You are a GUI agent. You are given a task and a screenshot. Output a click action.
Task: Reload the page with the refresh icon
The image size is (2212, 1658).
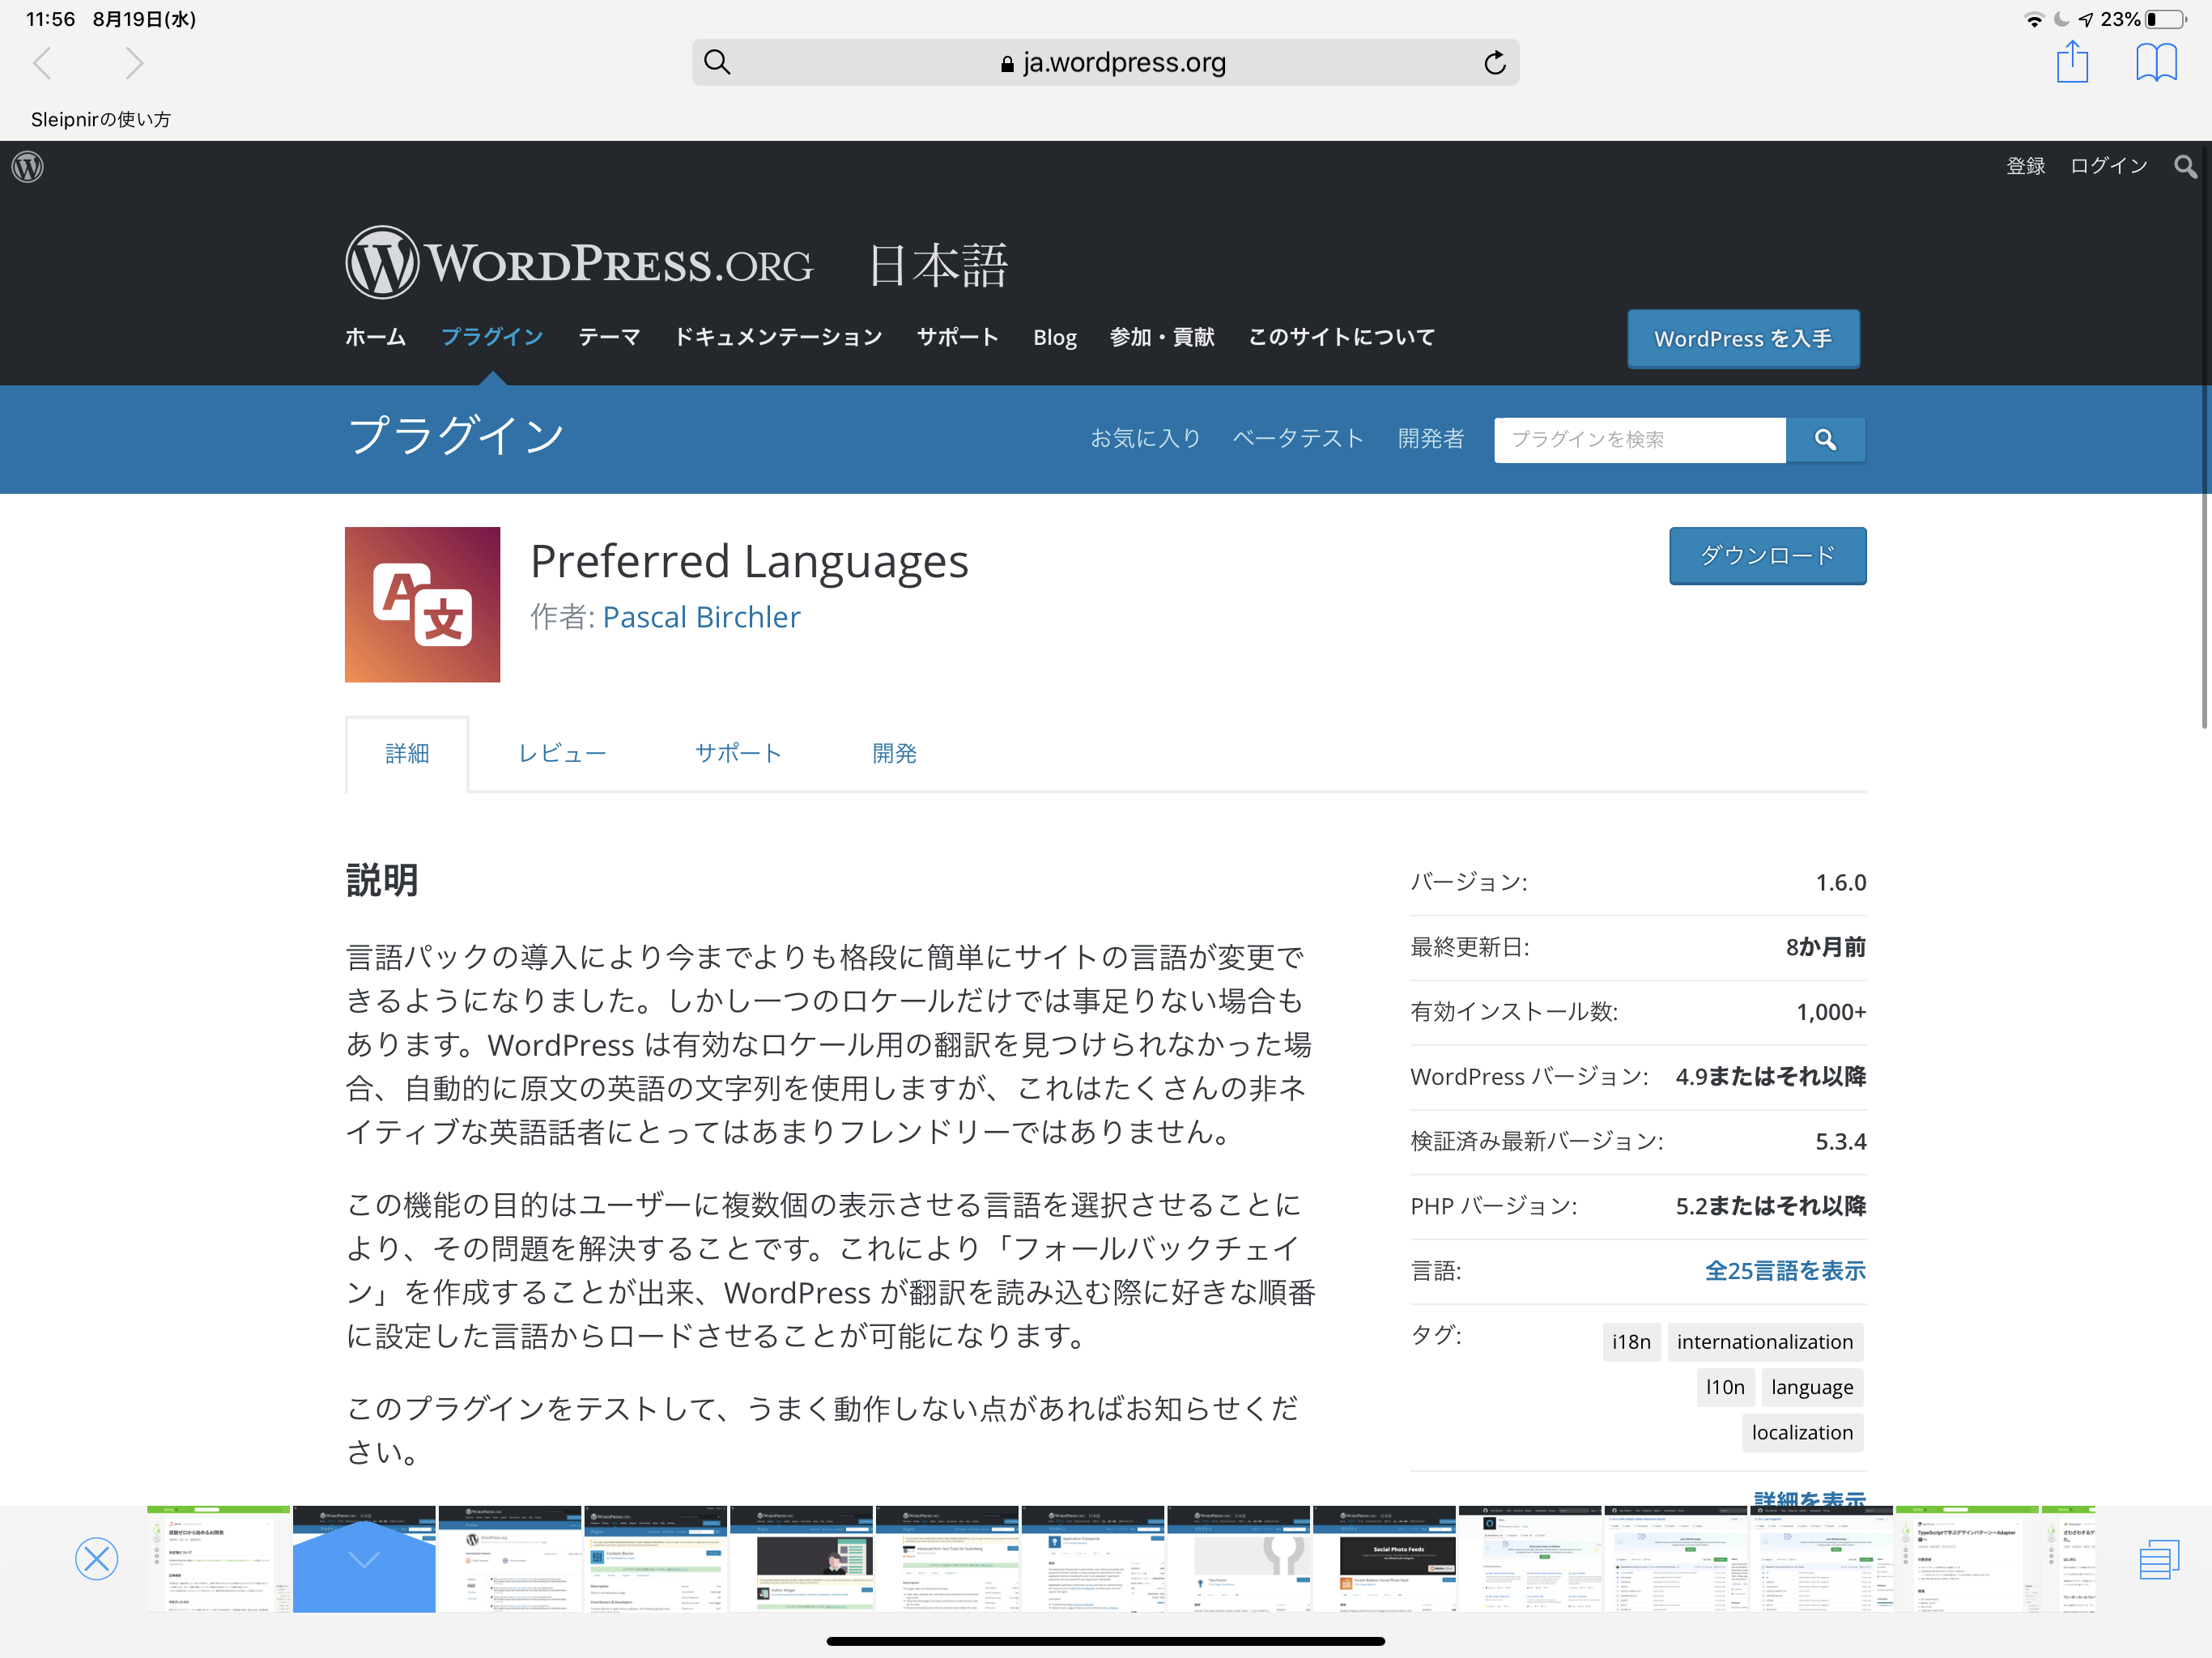coord(1494,62)
